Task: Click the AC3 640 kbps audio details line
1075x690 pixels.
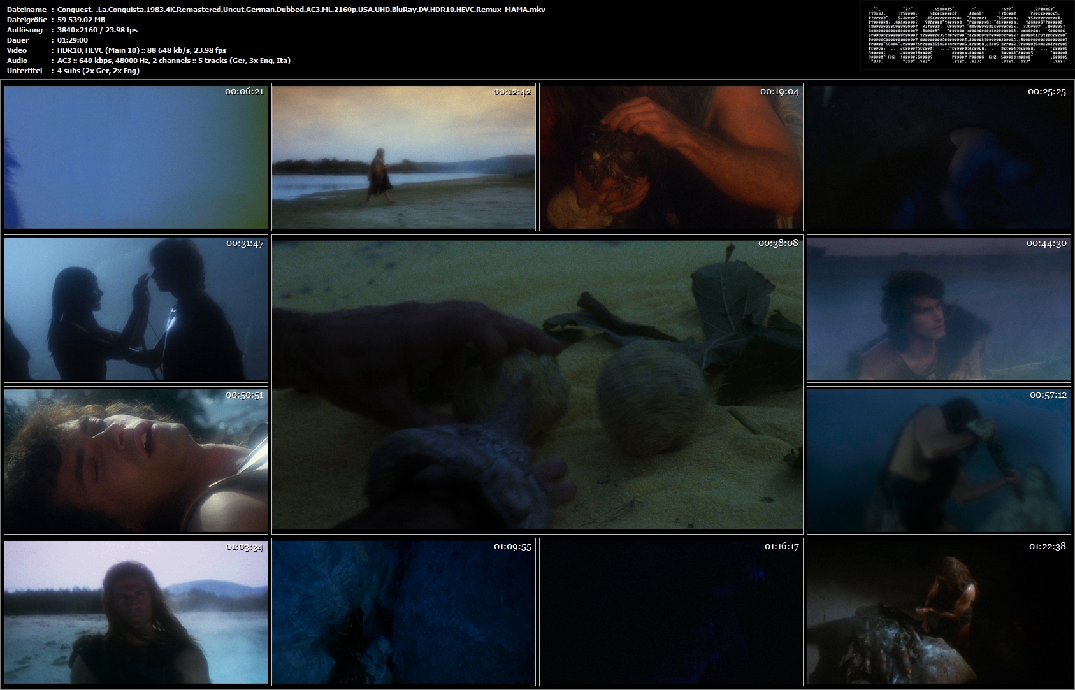Action: (x=174, y=61)
